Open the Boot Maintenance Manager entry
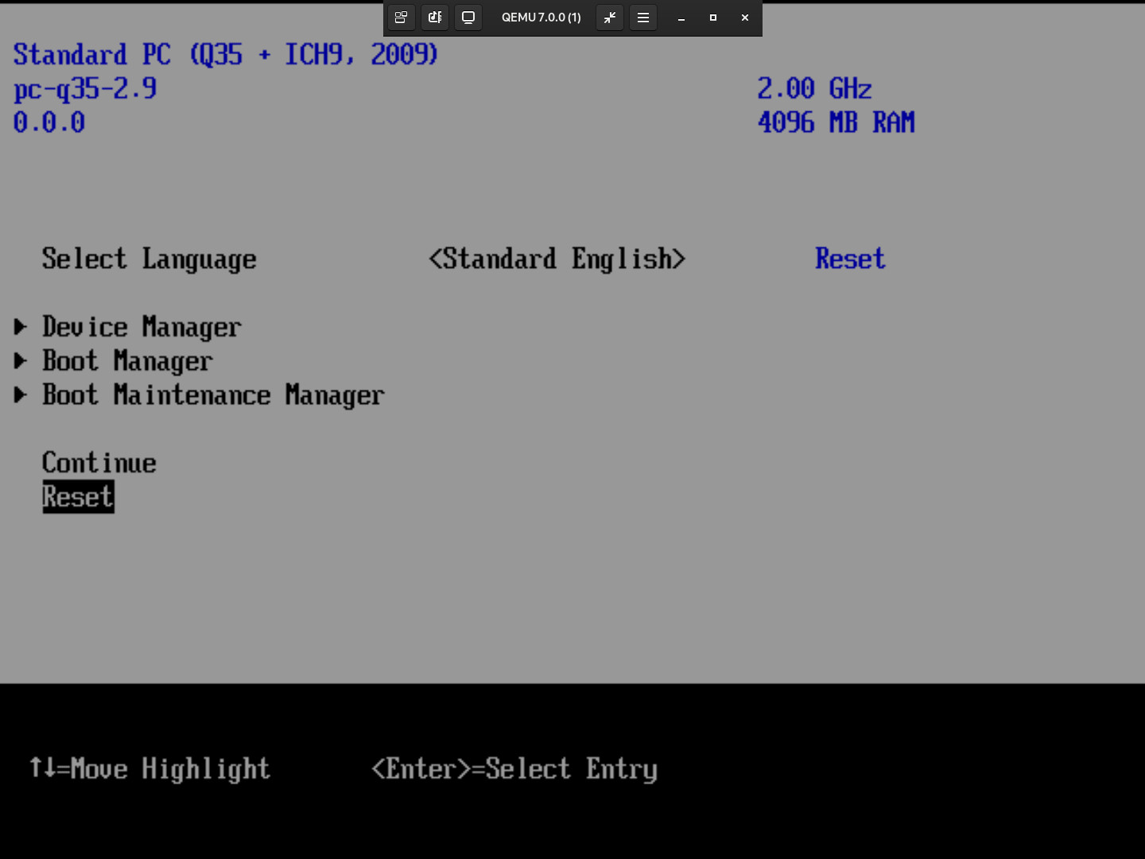 pos(213,396)
